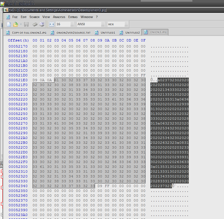This screenshot has width=224, height=219.
Task: Open the Extras menu
Action: click(x=73, y=17)
